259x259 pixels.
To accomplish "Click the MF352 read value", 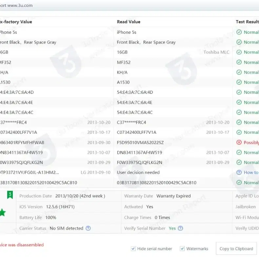I will tap(124, 62).
